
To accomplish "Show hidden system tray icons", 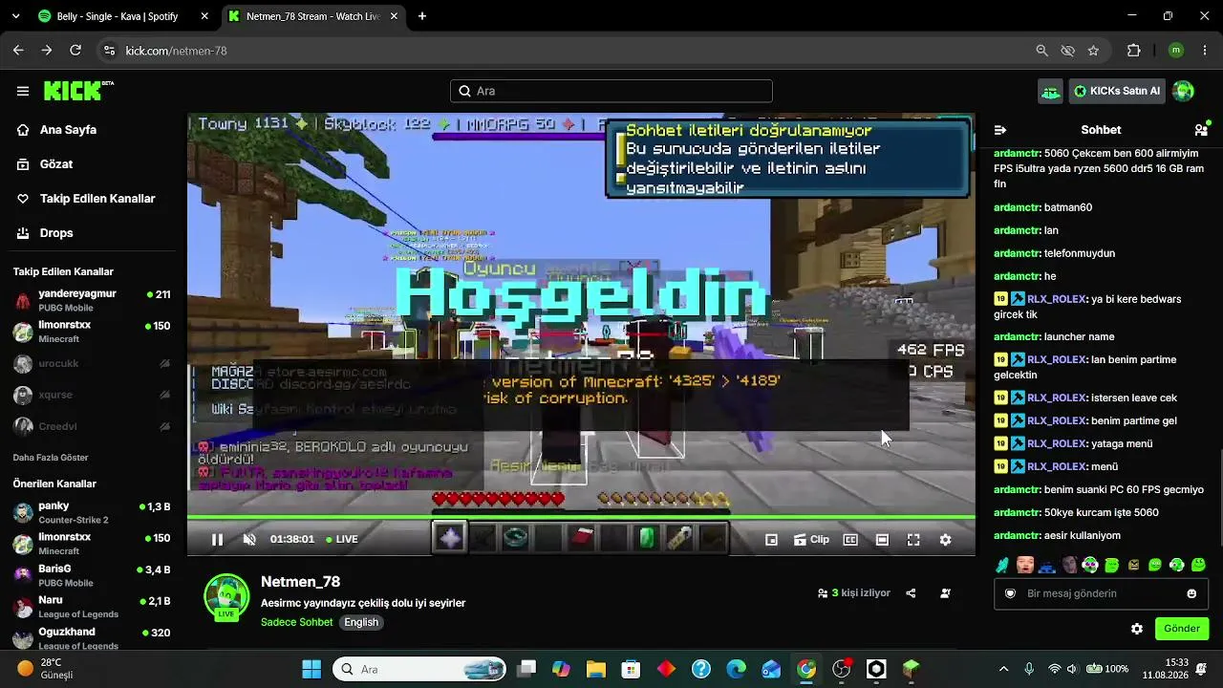I will coord(1003,669).
